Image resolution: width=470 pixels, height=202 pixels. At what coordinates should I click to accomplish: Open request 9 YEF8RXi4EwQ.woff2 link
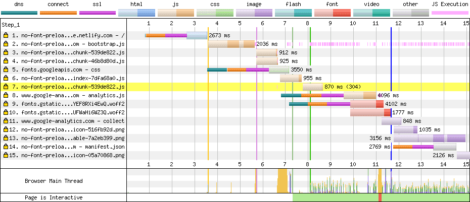tap(67, 104)
